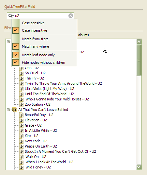Click note icon beside Zoo Station - U2
The width and height of the screenshot is (147, 175).
pyautogui.click(x=22, y=105)
